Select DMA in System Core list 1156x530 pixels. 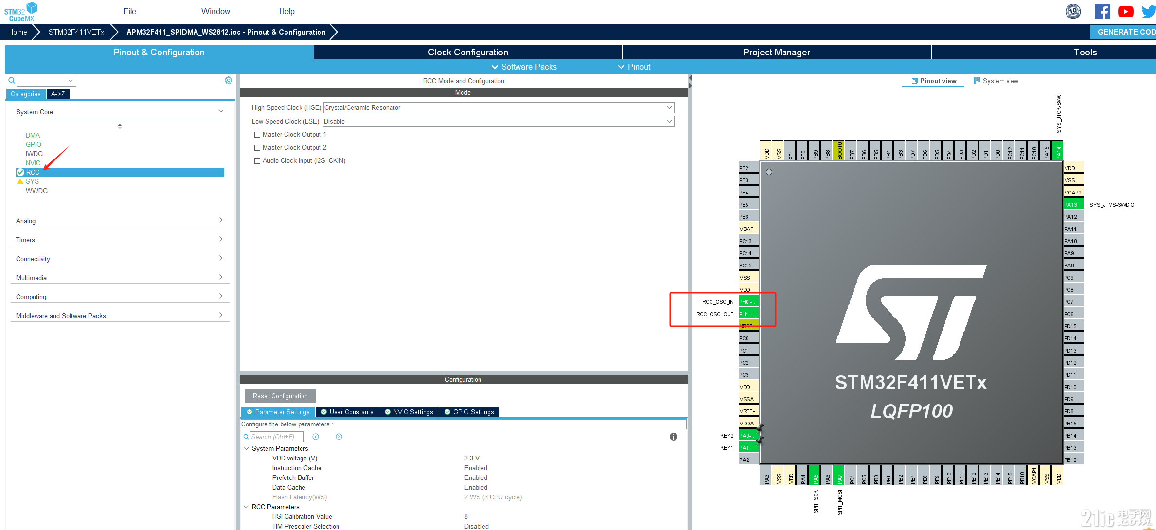[33, 135]
